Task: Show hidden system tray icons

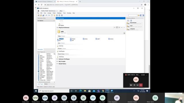Action: click(x=134, y=91)
